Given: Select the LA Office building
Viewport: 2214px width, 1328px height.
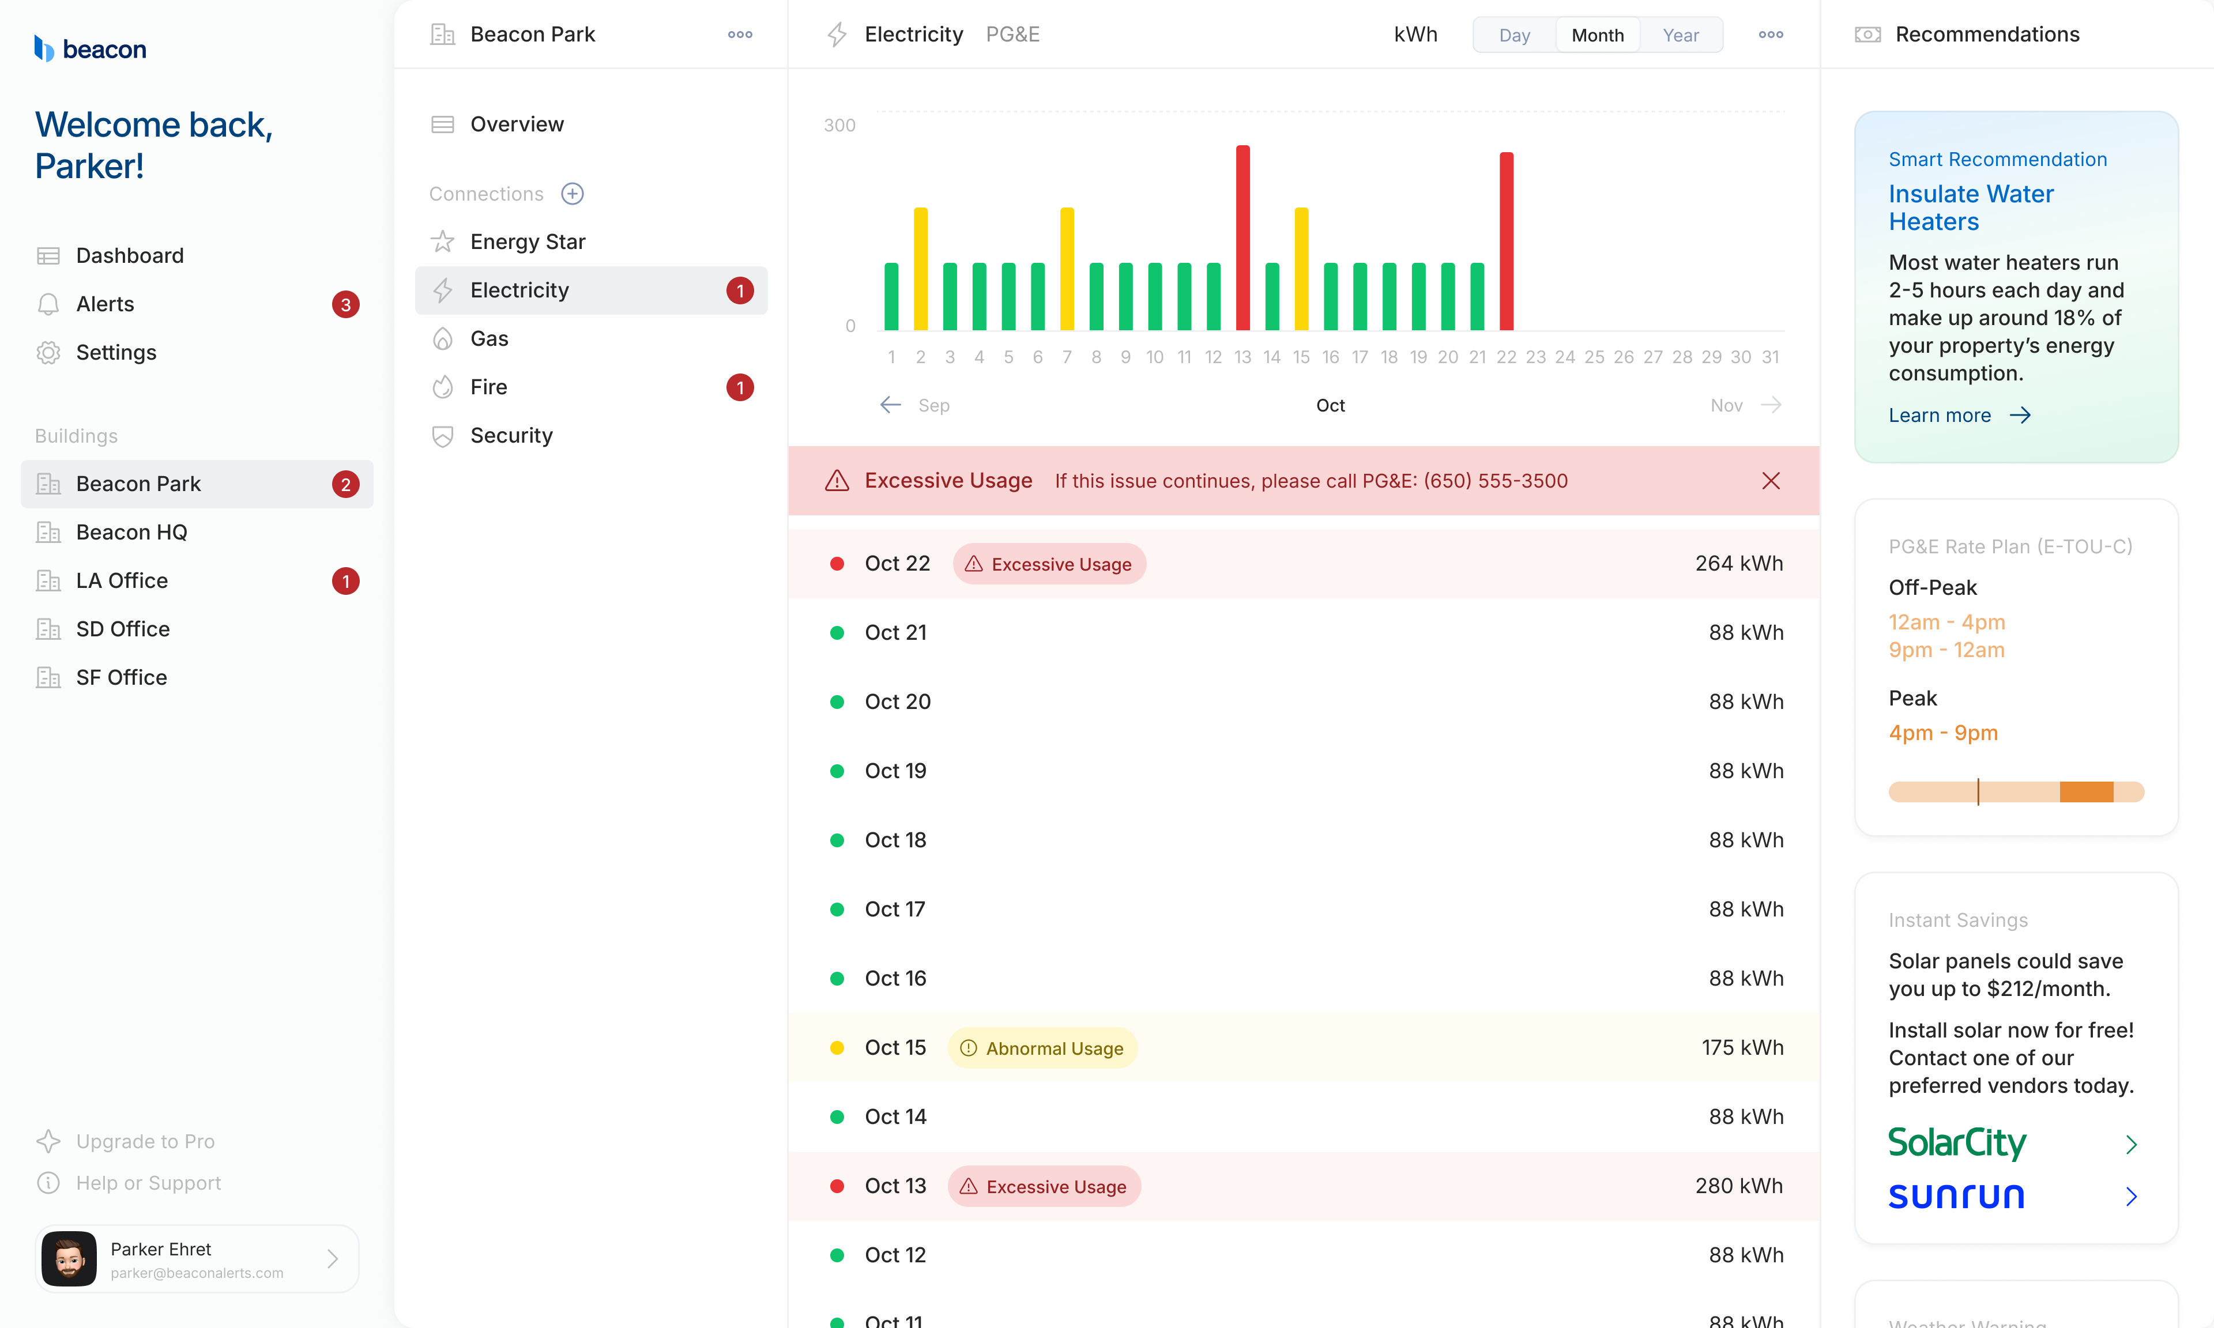Looking at the screenshot, I should pos(197,581).
